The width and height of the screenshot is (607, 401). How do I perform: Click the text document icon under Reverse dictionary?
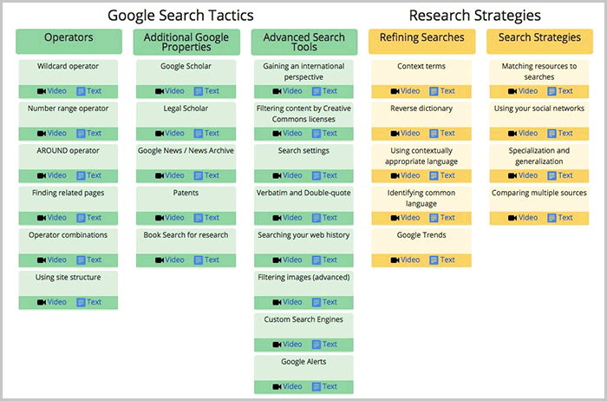[x=434, y=134]
